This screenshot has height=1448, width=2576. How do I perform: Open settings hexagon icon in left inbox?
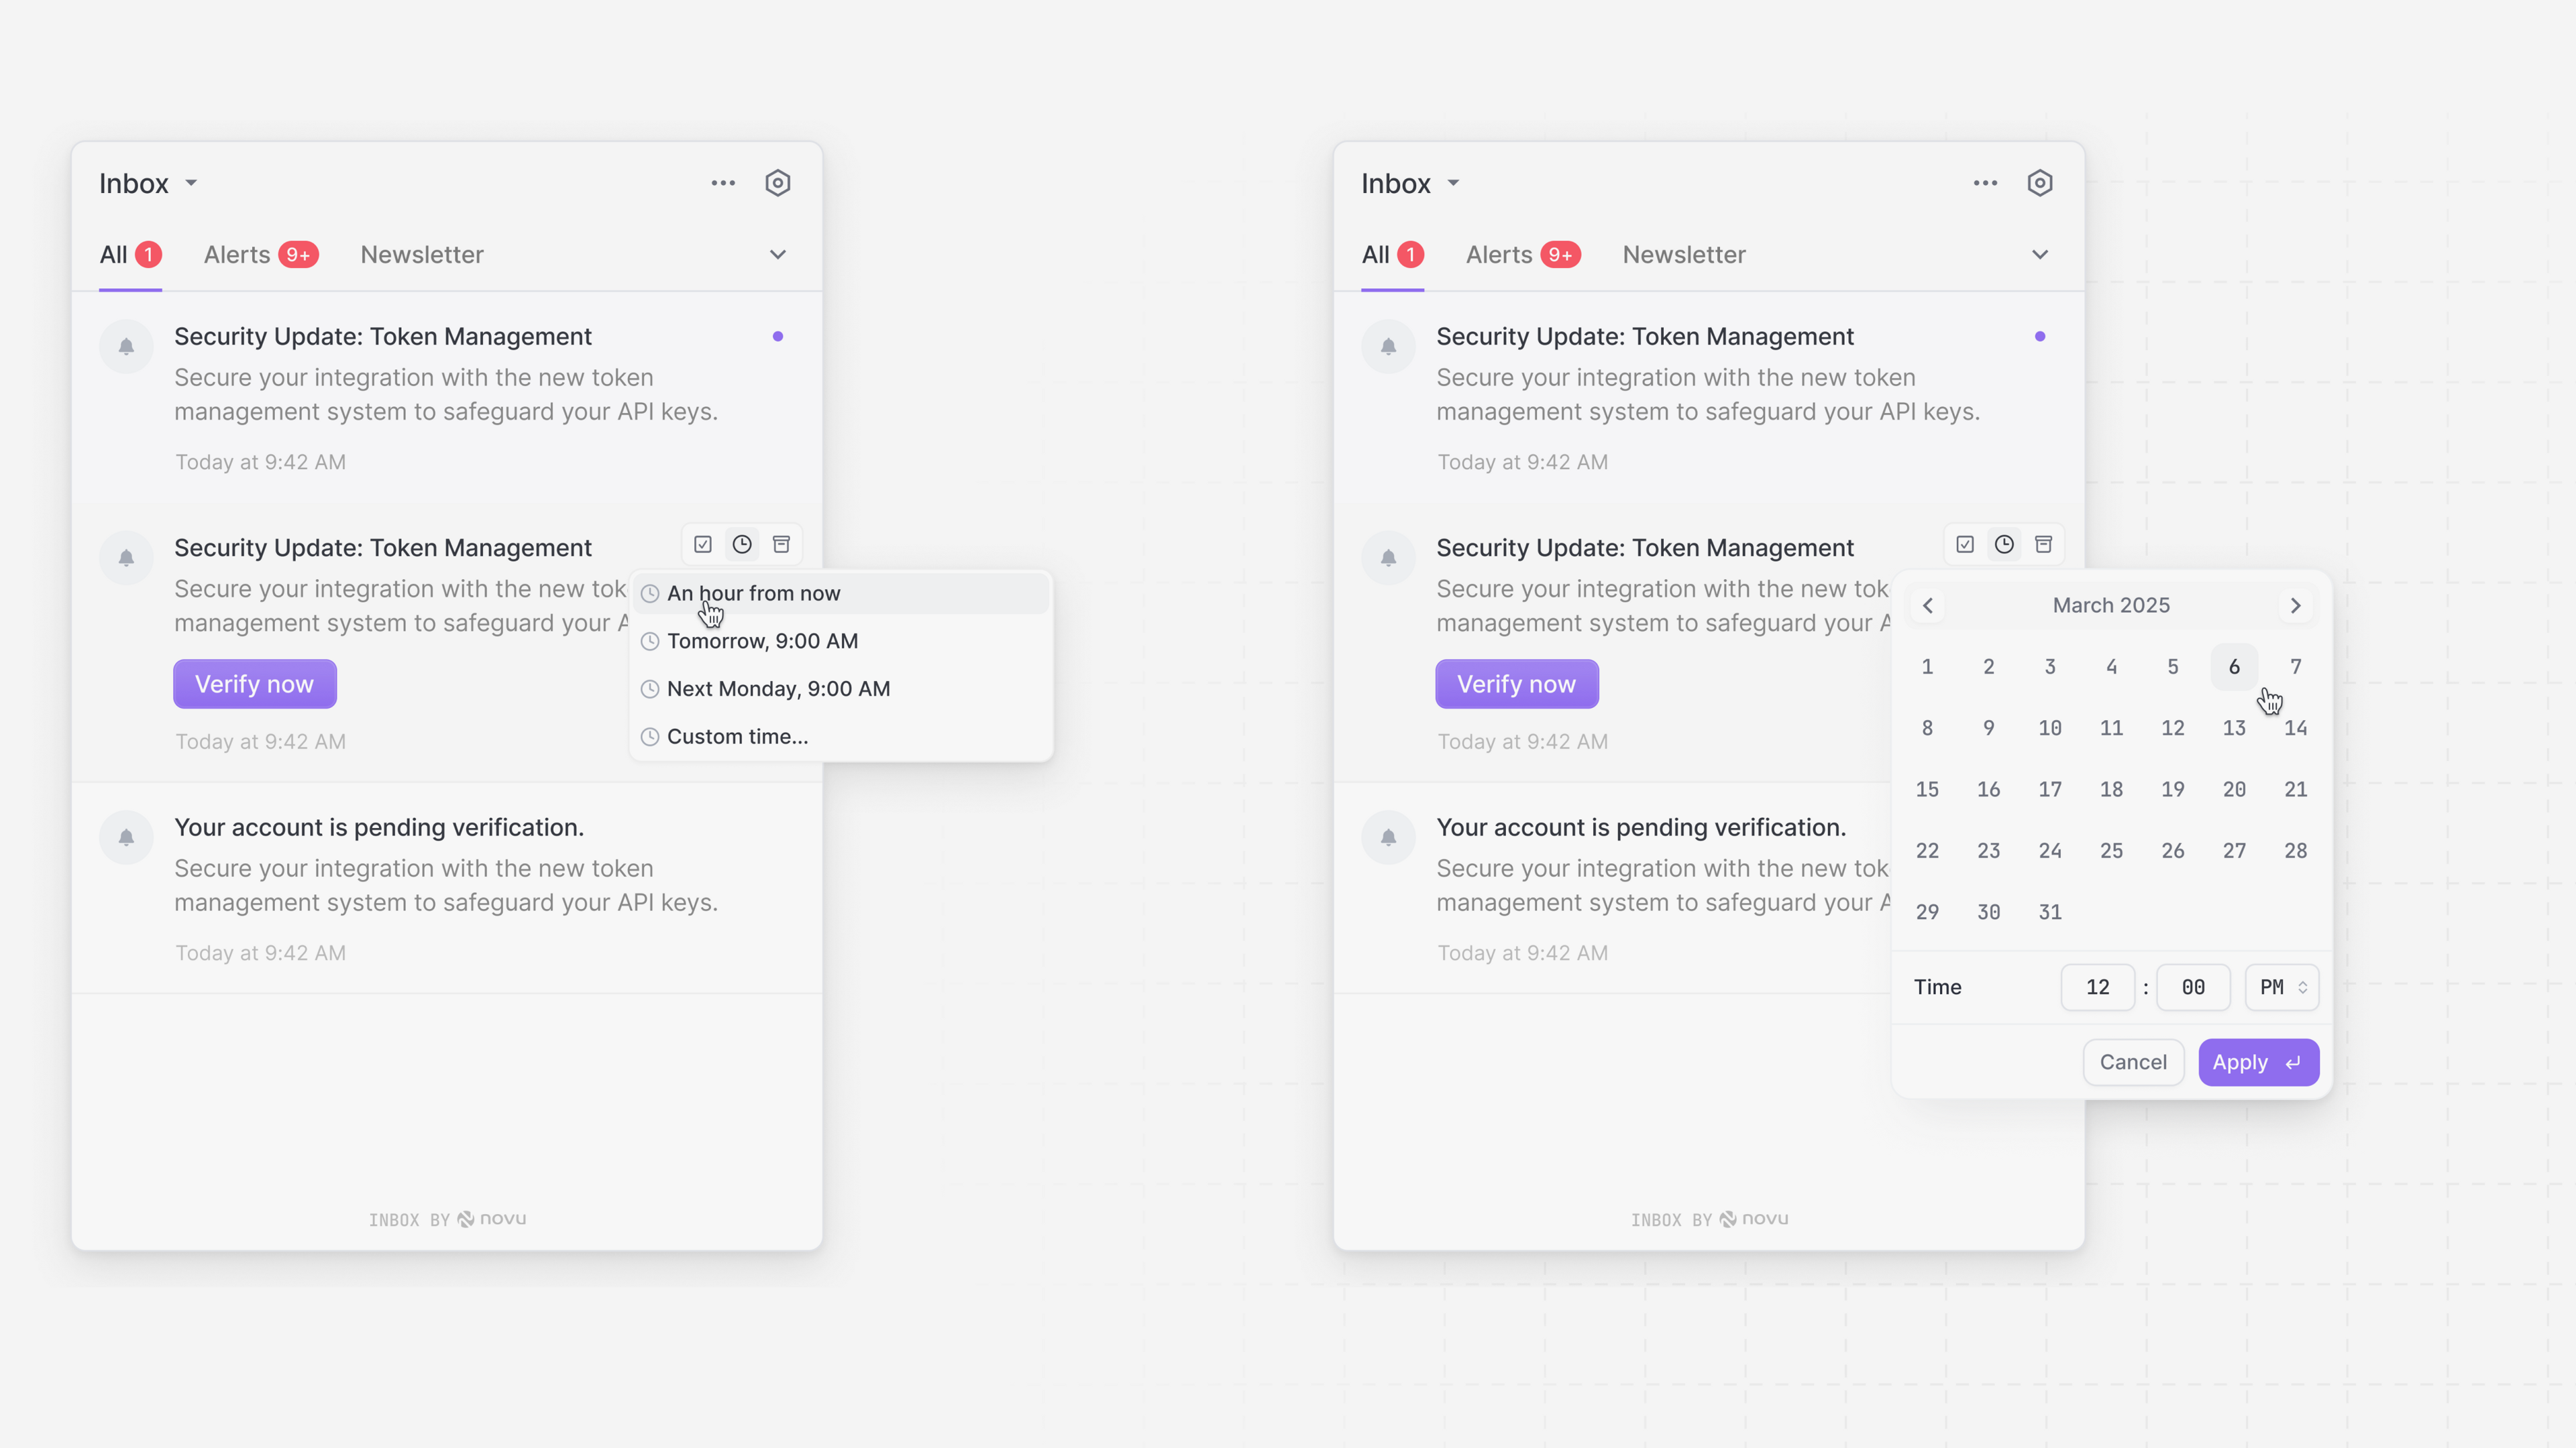click(778, 183)
